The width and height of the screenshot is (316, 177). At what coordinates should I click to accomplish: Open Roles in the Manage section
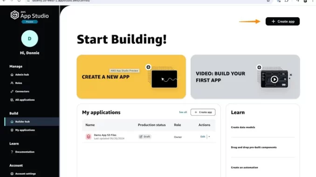click(19, 83)
